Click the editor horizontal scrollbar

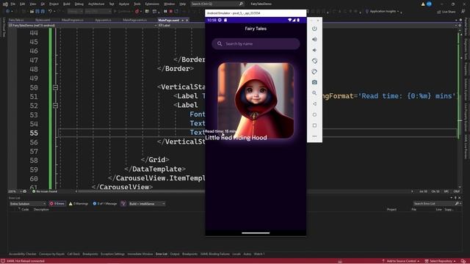point(245,191)
